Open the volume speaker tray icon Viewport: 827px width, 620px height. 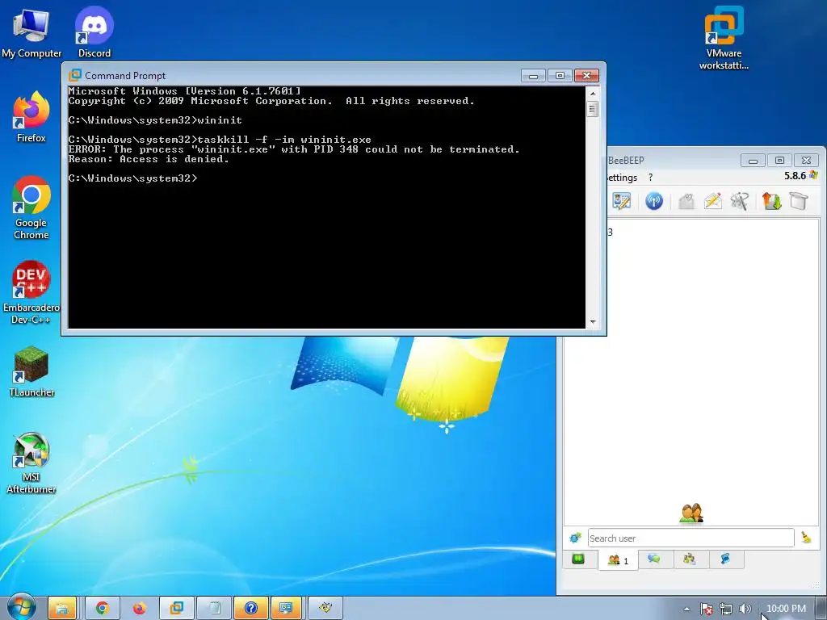(745, 609)
